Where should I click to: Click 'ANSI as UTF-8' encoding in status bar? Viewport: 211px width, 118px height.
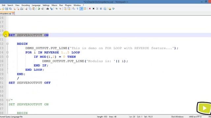click(x=195, y=117)
